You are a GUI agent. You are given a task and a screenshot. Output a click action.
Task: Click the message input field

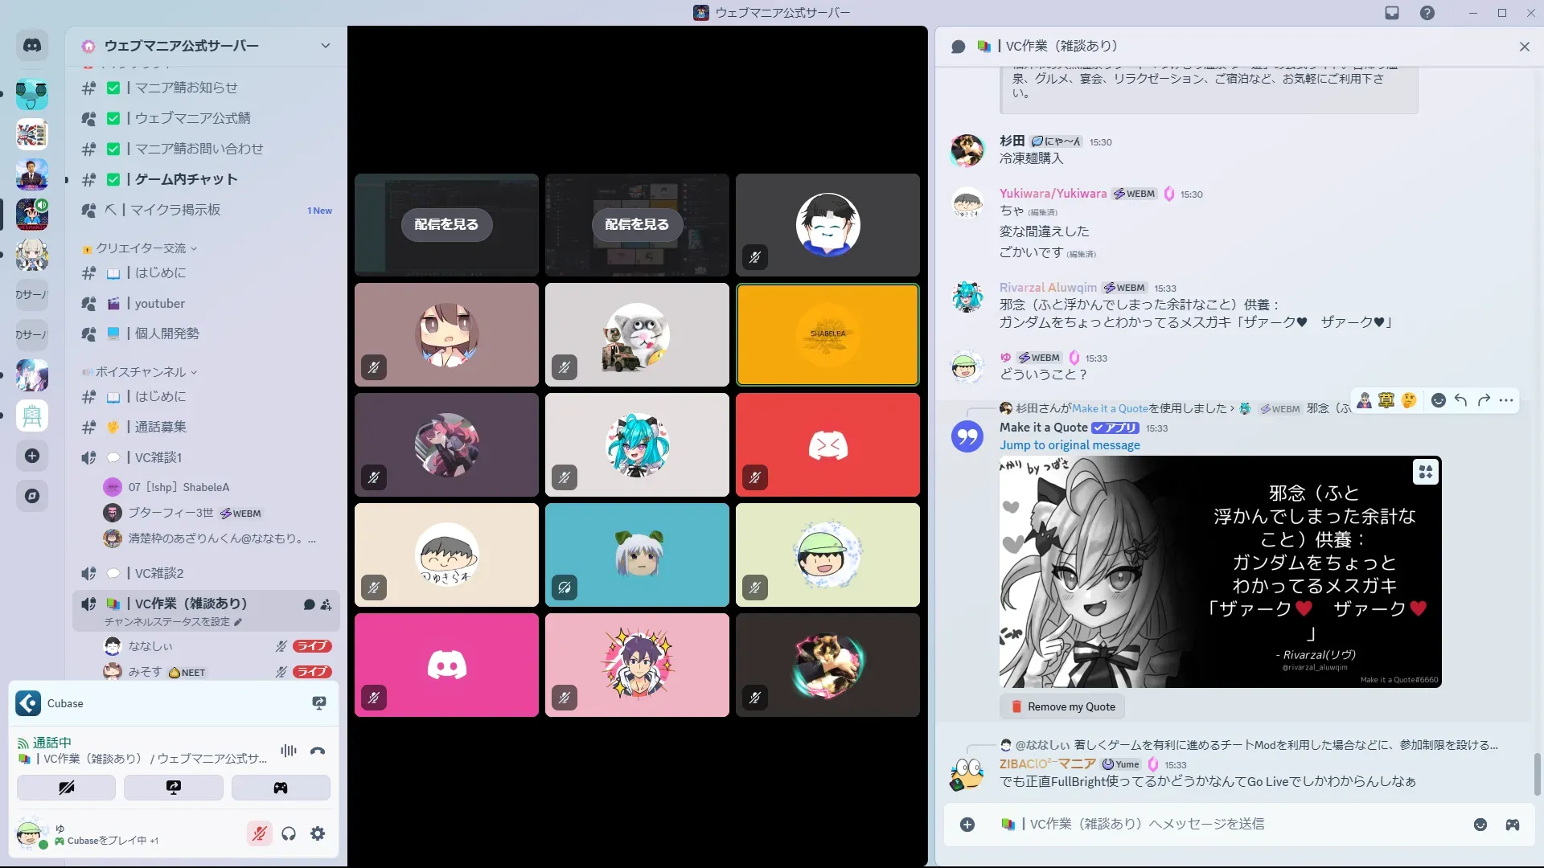click(x=1206, y=825)
